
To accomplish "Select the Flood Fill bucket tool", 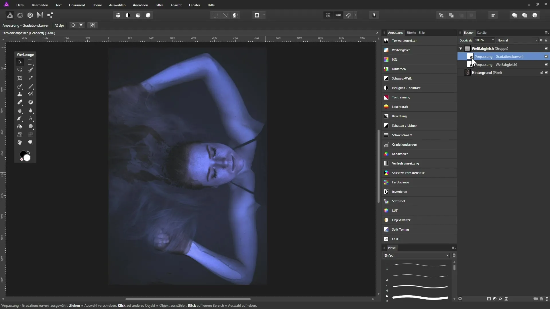I will [x=20, y=126].
